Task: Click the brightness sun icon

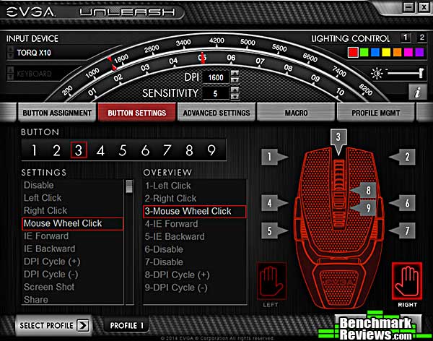Action: coord(375,74)
